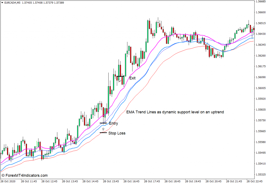
Task: Click the price label 1.56685
Action: pos(261,1)
